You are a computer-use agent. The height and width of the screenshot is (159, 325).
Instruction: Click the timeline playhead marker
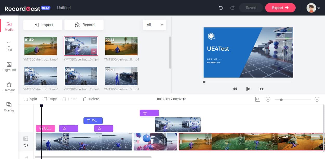click(41, 106)
